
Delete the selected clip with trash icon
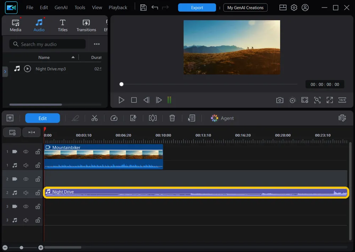(x=172, y=118)
